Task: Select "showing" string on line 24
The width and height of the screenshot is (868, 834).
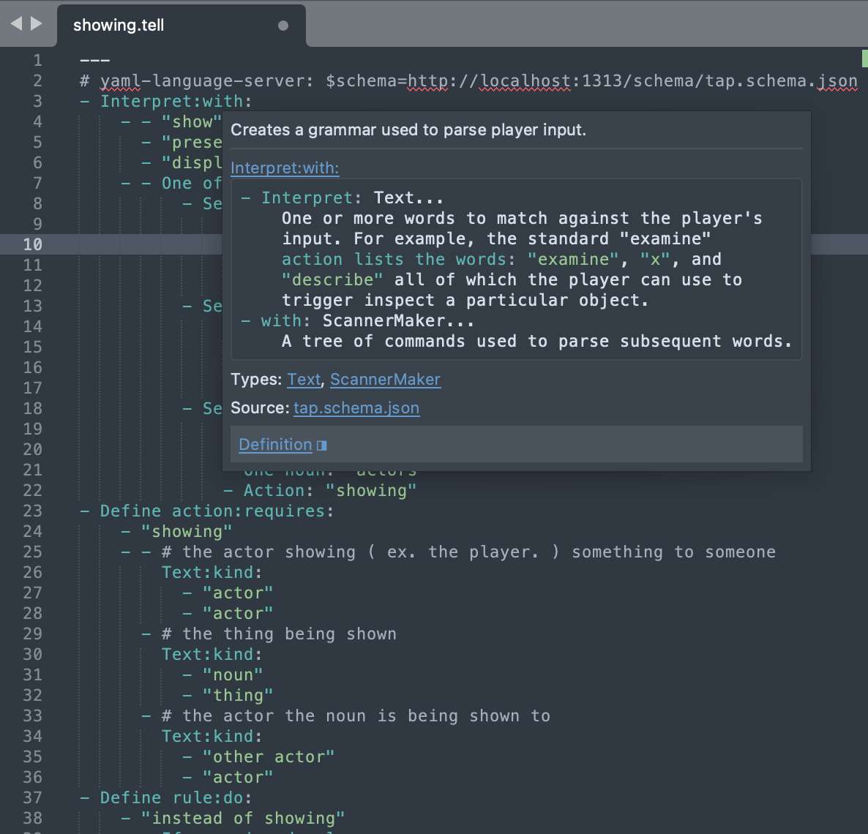Action: [186, 531]
